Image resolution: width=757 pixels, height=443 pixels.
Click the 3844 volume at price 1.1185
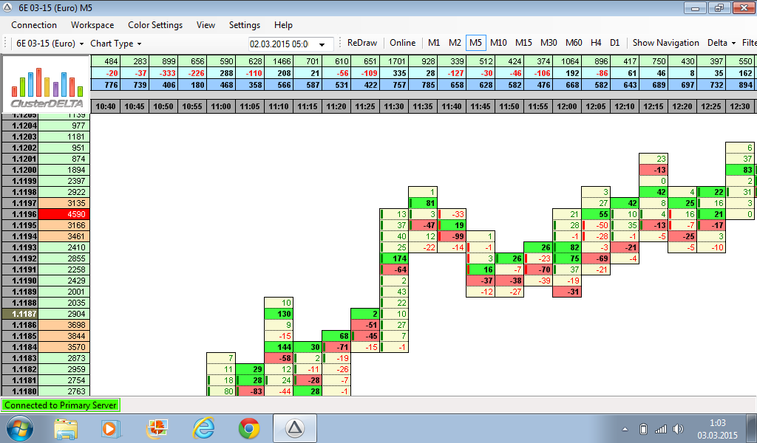[x=64, y=336]
